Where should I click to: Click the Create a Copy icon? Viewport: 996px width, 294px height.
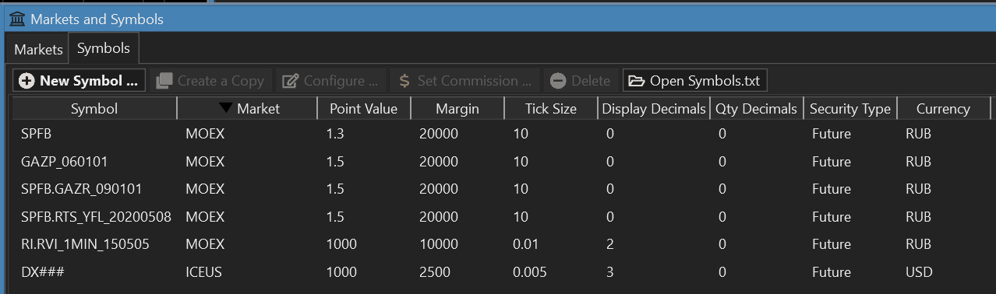coord(164,81)
